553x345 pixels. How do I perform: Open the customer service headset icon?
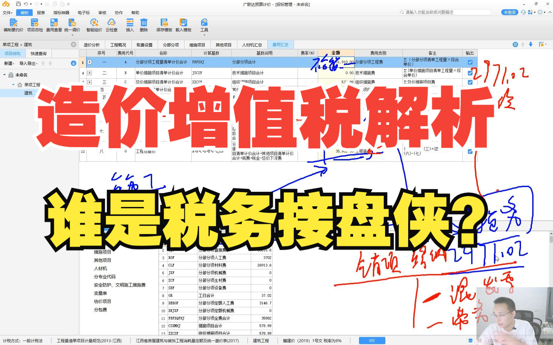(x=523, y=12)
